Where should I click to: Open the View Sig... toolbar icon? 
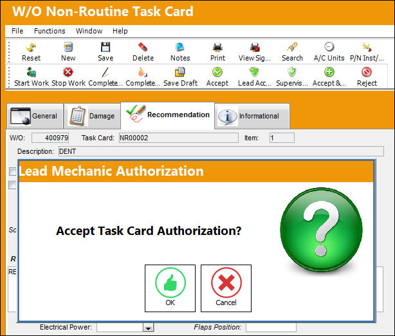pyautogui.click(x=255, y=47)
